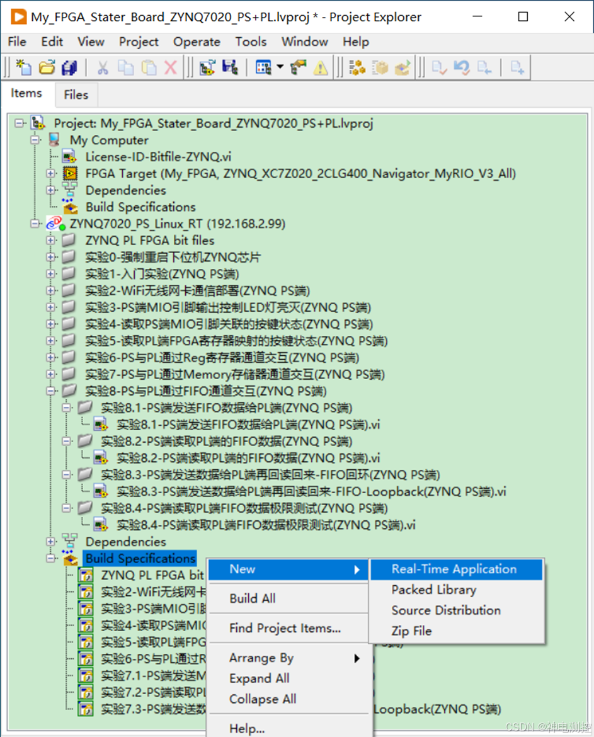Screen dimensions: 594x737
Task: Select 实验0-强制重启下位机ZYNQ芯片 folder row
Action: click(x=173, y=257)
